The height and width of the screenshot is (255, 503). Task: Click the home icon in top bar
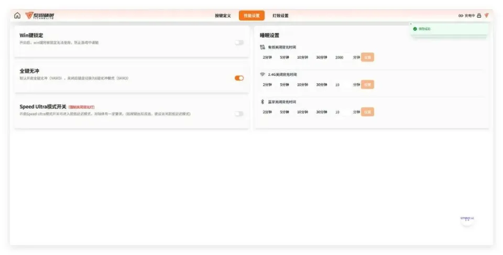point(17,15)
